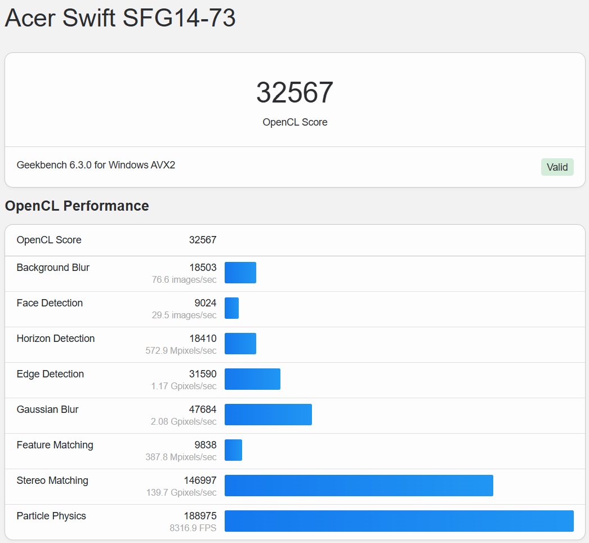Click the Edge Detection score 31590
589x543 pixels.
[203, 374]
